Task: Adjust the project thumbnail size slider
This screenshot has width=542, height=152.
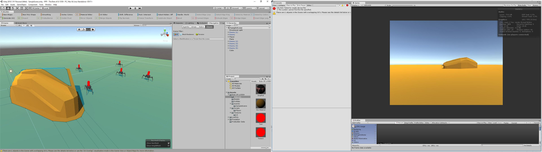Action: pos(265,148)
